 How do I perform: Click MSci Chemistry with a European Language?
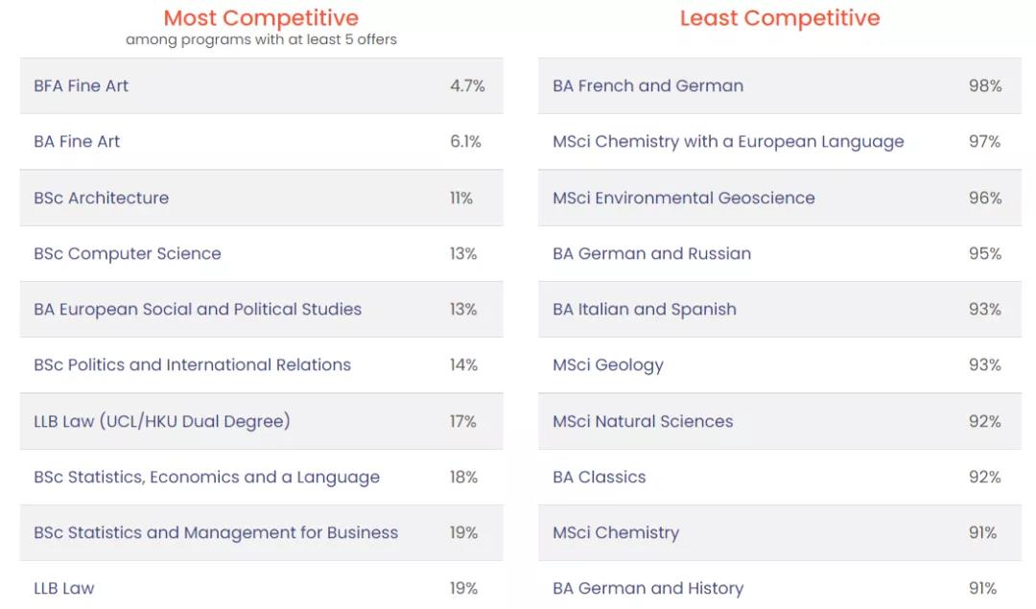(x=728, y=141)
